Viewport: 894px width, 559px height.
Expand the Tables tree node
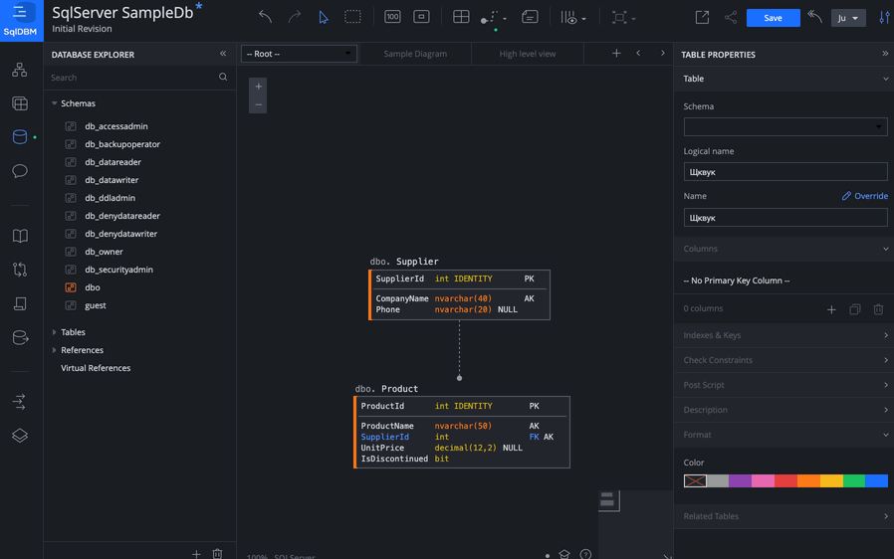pos(54,331)
